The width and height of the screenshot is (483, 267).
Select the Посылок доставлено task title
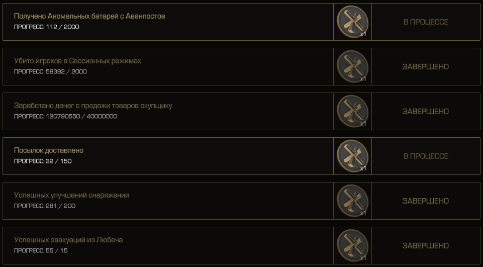pos(49,150)
